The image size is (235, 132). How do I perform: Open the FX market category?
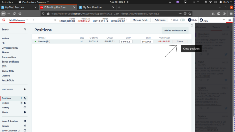tap(3, 43)
